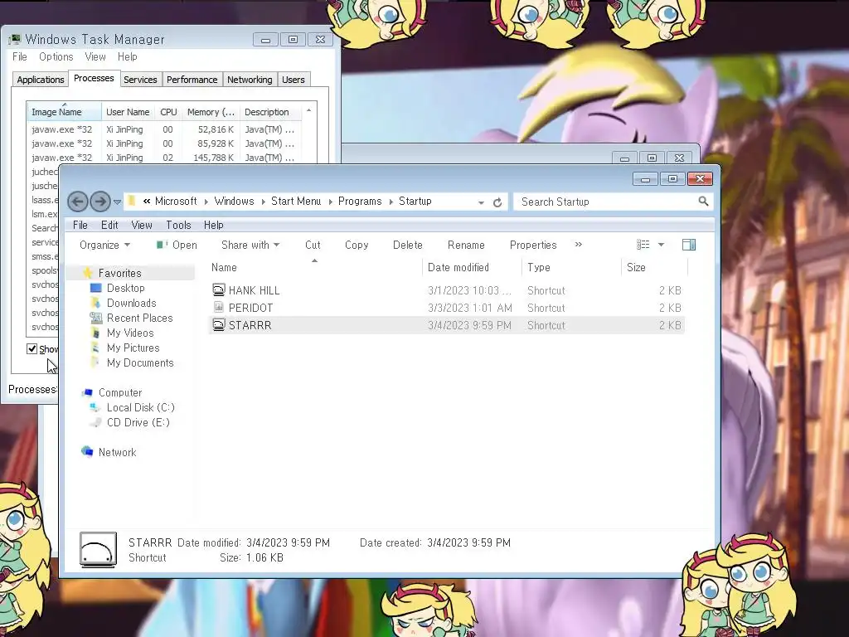Sort Task Manager by CPU column
Viewport: 849px width, 637px height.
point(168,112)
